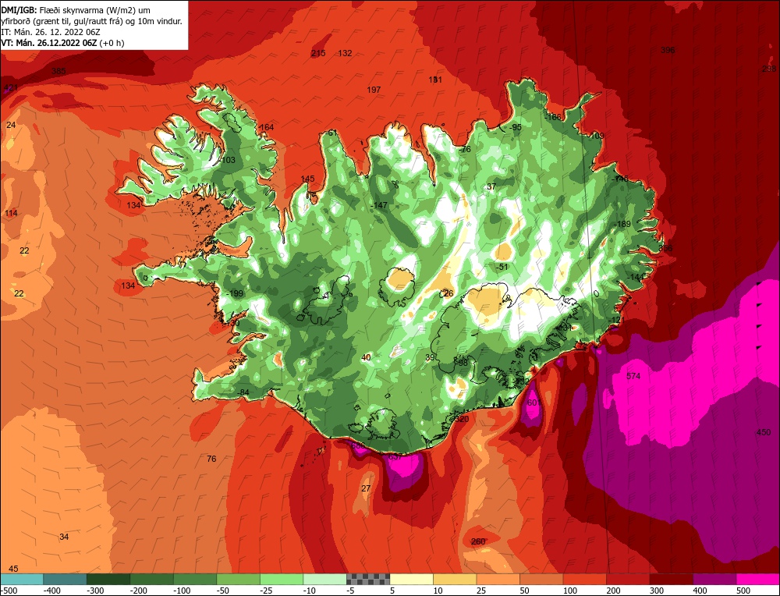The width and height of the screenshot is (780, 596).
Task: Click the title line 'DMI/IGB: Flæði skynvarma (W/m2) um'
Action: tap(76, 10)
